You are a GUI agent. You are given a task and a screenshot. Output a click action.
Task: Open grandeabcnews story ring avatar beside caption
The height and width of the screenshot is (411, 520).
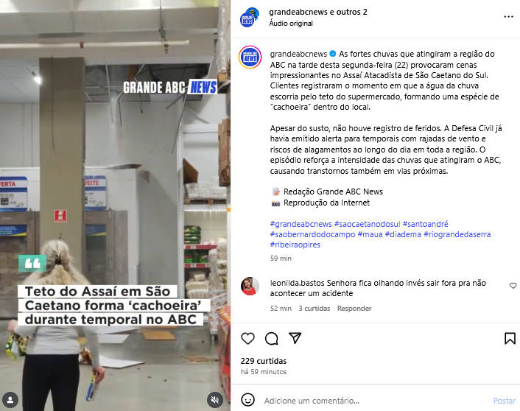point(250,57)
